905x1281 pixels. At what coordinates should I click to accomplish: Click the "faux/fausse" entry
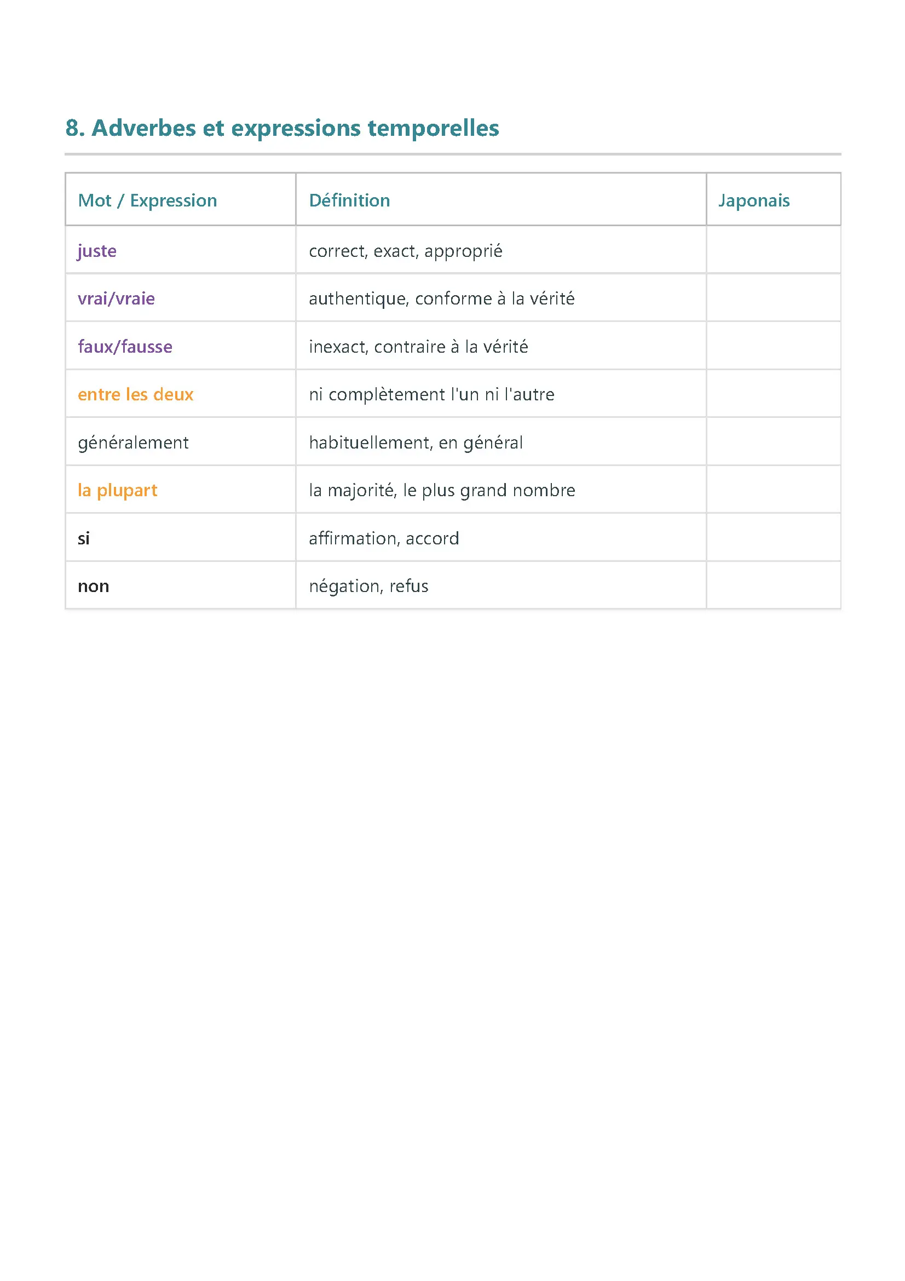pos(125,347)
